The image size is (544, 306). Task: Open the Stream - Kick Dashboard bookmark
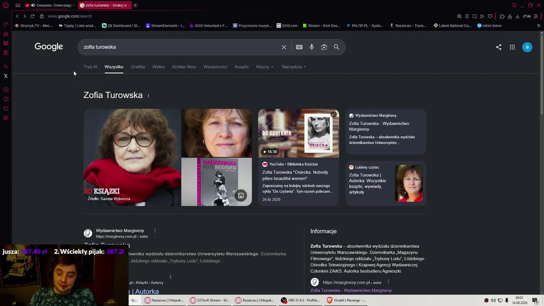[x=322, y=25]
